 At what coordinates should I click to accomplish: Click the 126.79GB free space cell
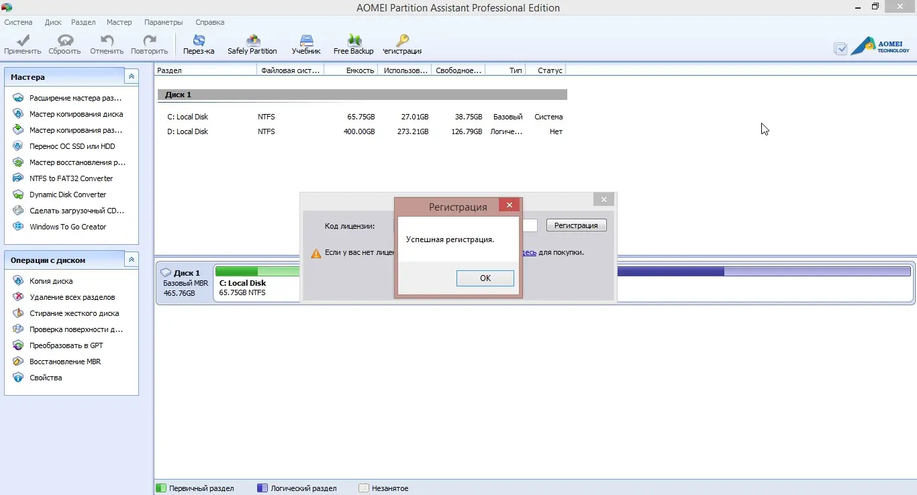pos(467,131)
